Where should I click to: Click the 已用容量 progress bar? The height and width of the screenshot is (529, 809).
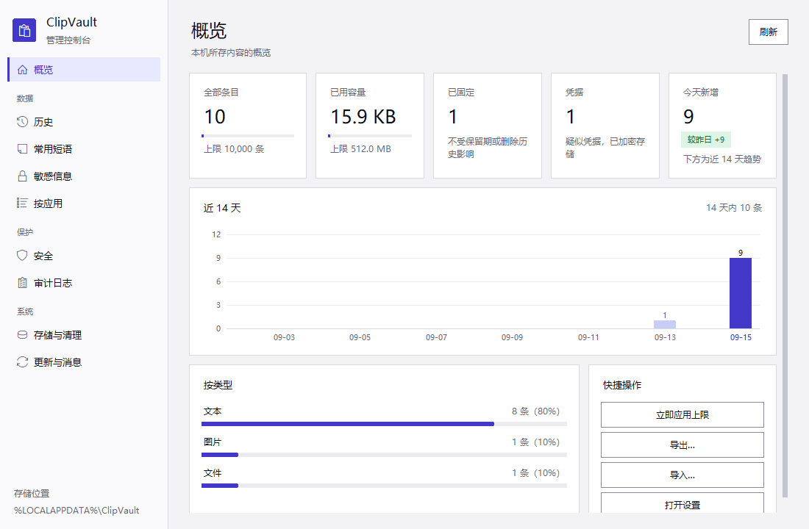click(x=370, y=136)
